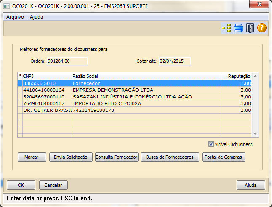
Task: Open the Arquivo menu
Action: coord(15,17)
